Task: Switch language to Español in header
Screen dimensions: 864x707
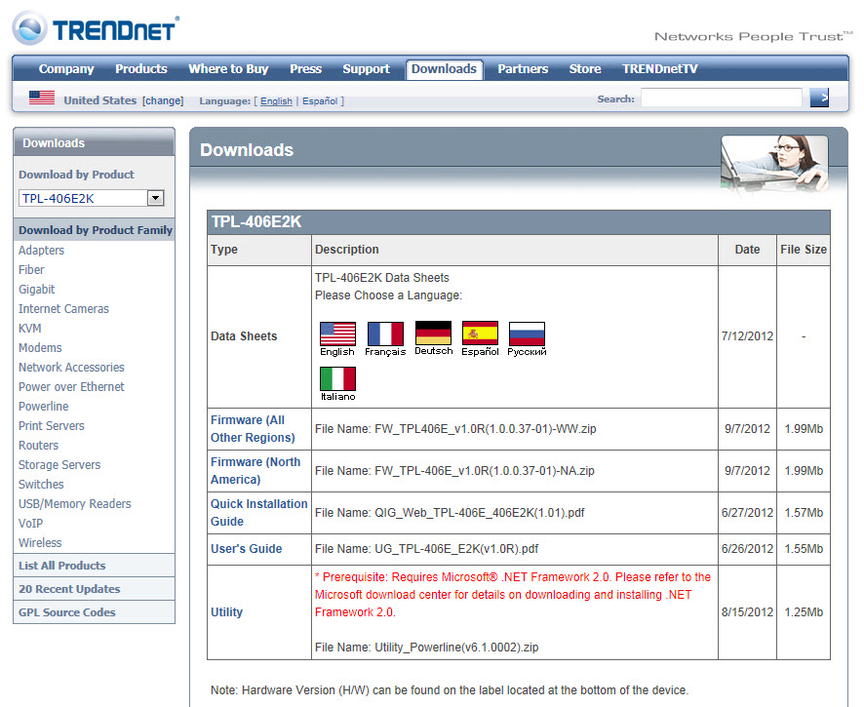Action: pyautogui.click(x=320, y=100)
